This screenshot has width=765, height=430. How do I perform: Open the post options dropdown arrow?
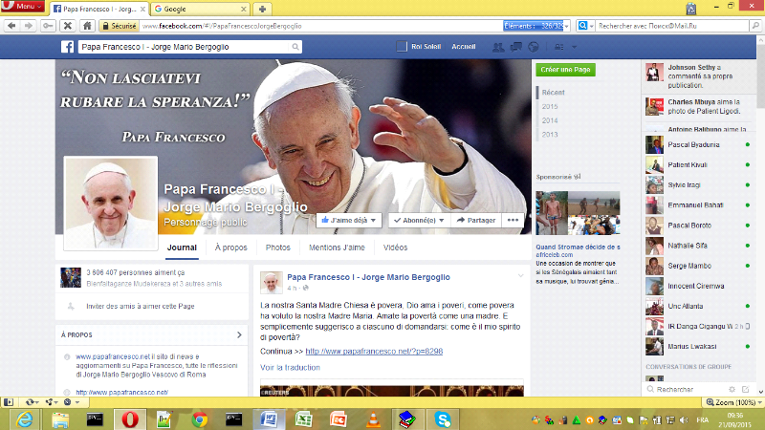(520, 275)
